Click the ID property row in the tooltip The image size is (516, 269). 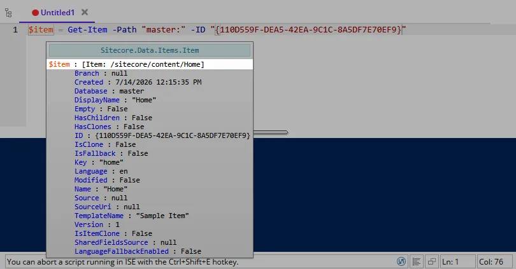pyautogui.click(x=162, y=135)
